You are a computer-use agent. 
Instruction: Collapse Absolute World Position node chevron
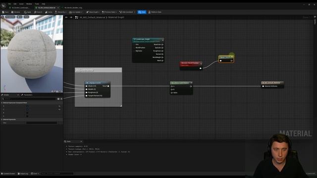click(x=201, y=64)
